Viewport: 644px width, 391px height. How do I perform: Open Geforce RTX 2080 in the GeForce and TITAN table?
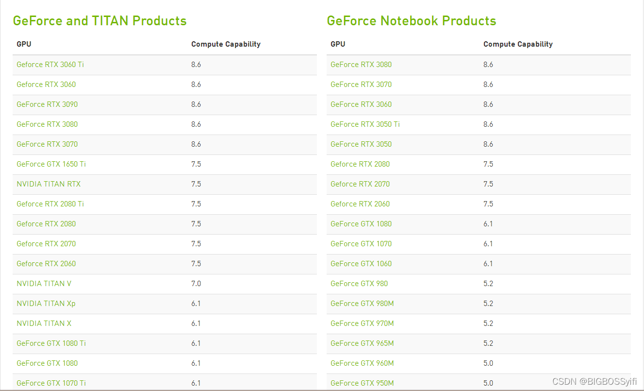[46, 224]
